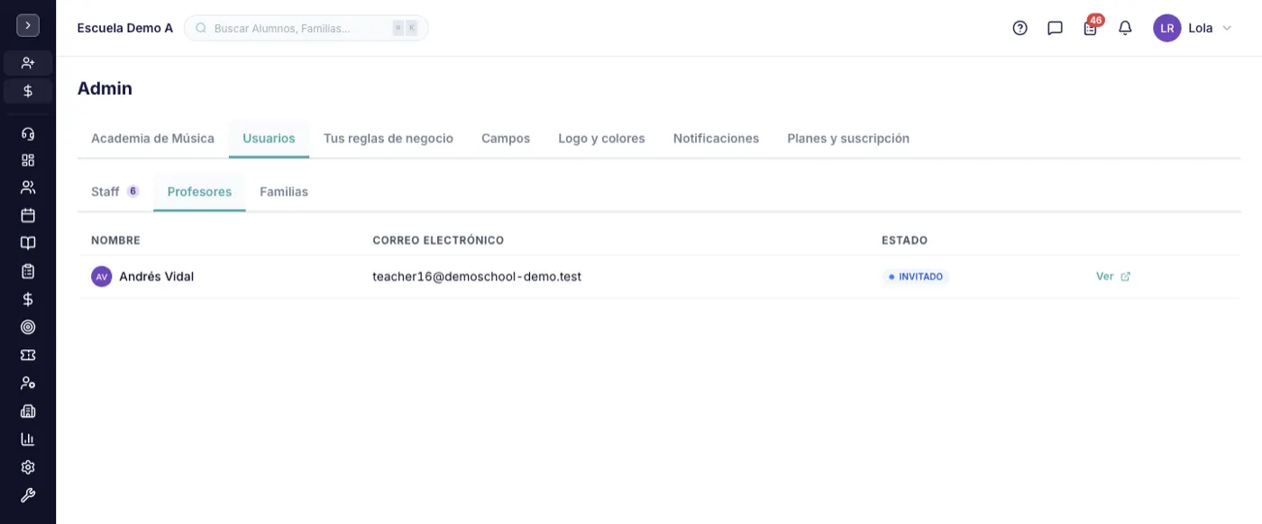
Task: Click the LR profile avatar
Action: click(x=1167, y=28)
